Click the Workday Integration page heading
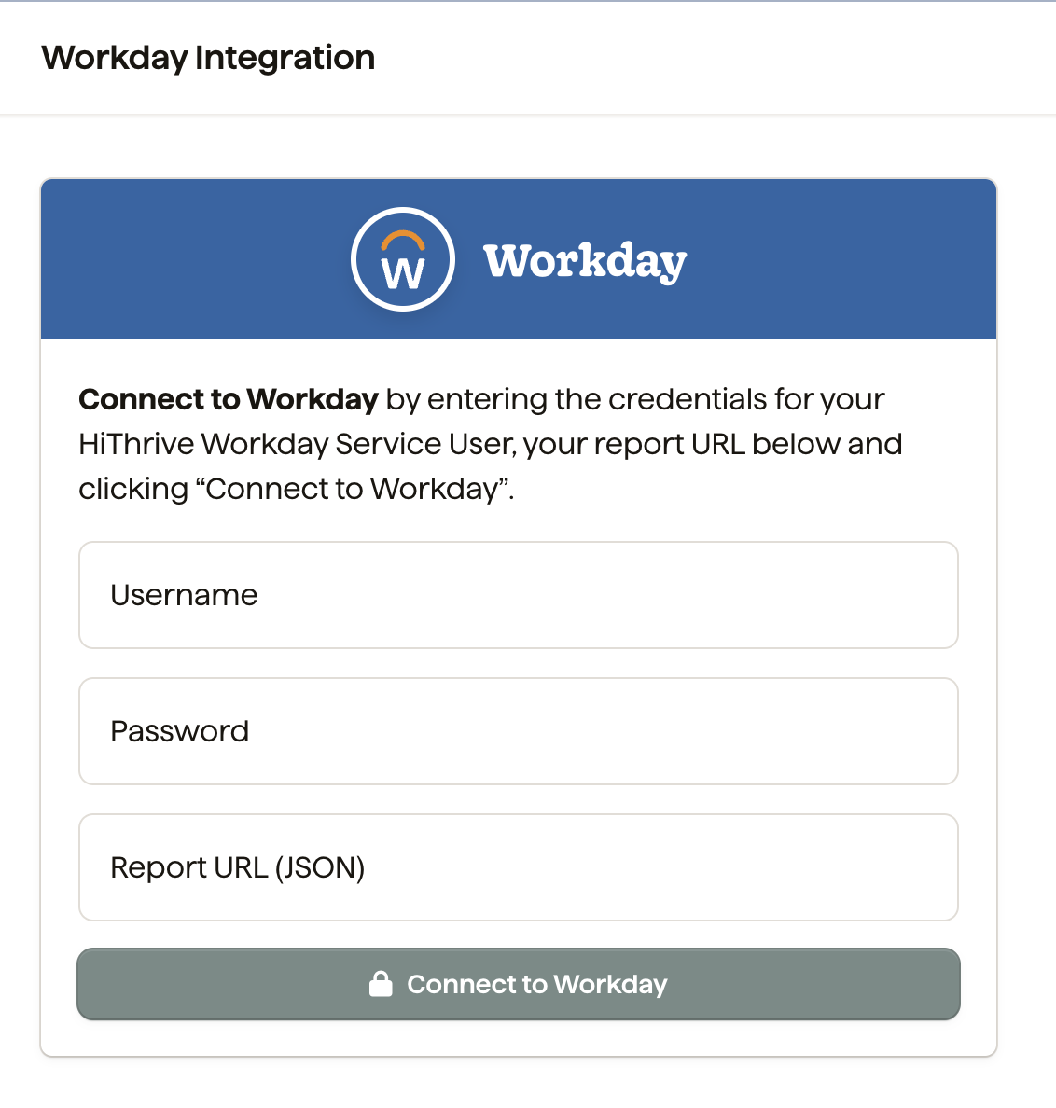Screen dimensions: 1056x1108 (208, 58)
